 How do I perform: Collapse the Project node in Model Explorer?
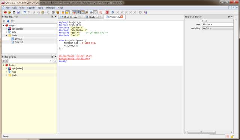coord(3,25)
